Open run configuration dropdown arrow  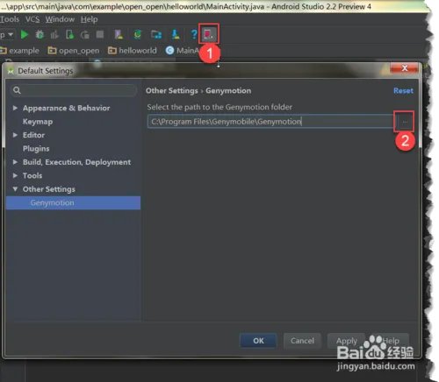(11, 35)
